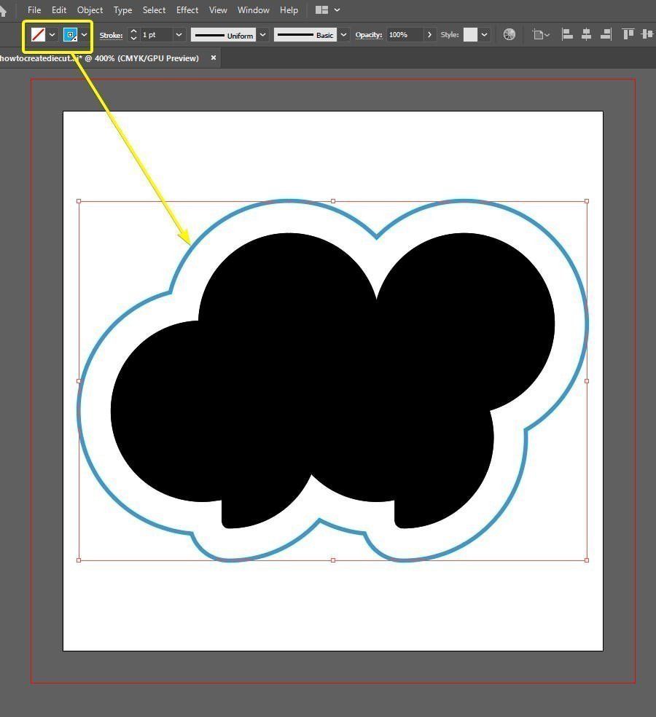The height and width of the screenshot is (717, 656).
Task: Open the Object menu
Action: tap(90, 9)
